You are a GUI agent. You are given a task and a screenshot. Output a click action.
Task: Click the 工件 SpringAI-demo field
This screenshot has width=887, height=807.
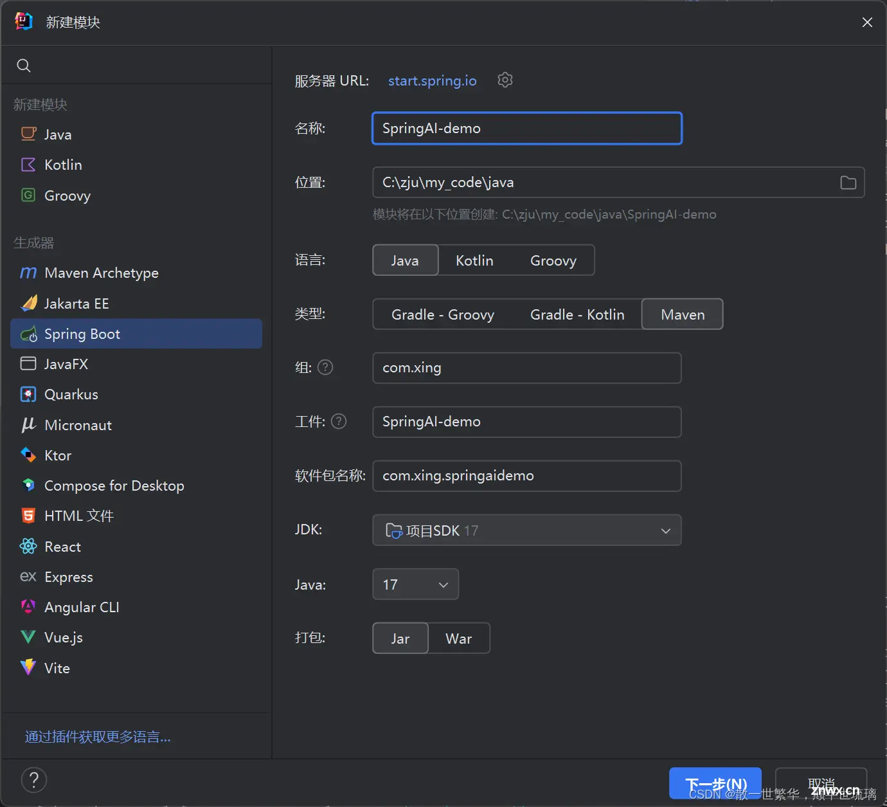click(527, 422)
